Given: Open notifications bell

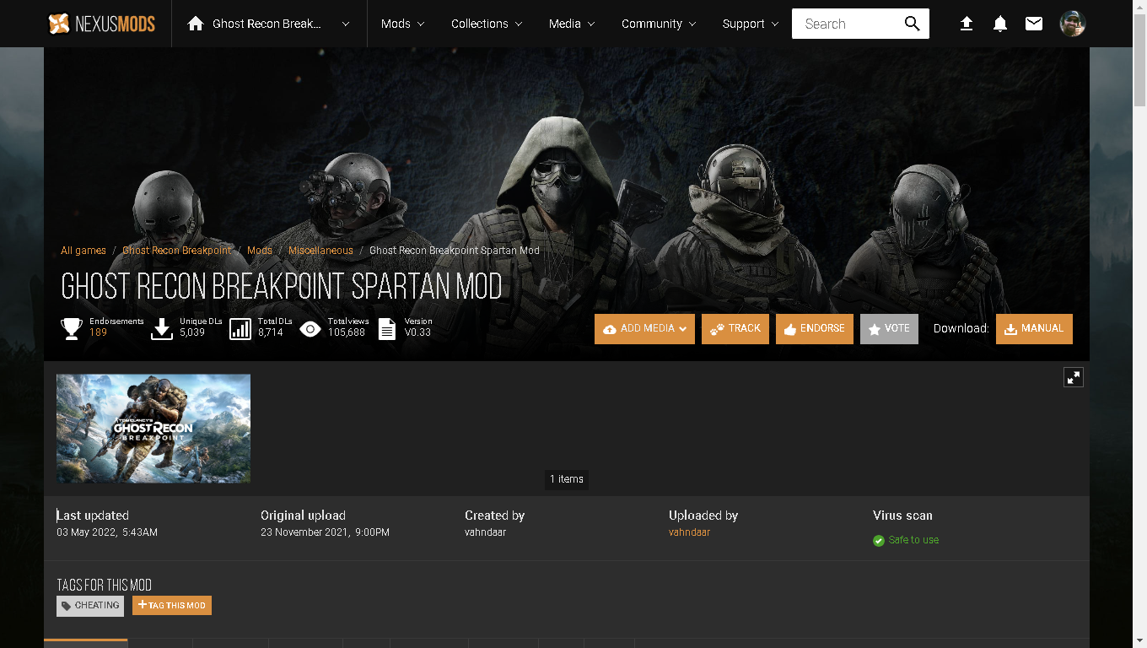Looking at the screenshot, I should [1000, 24].
